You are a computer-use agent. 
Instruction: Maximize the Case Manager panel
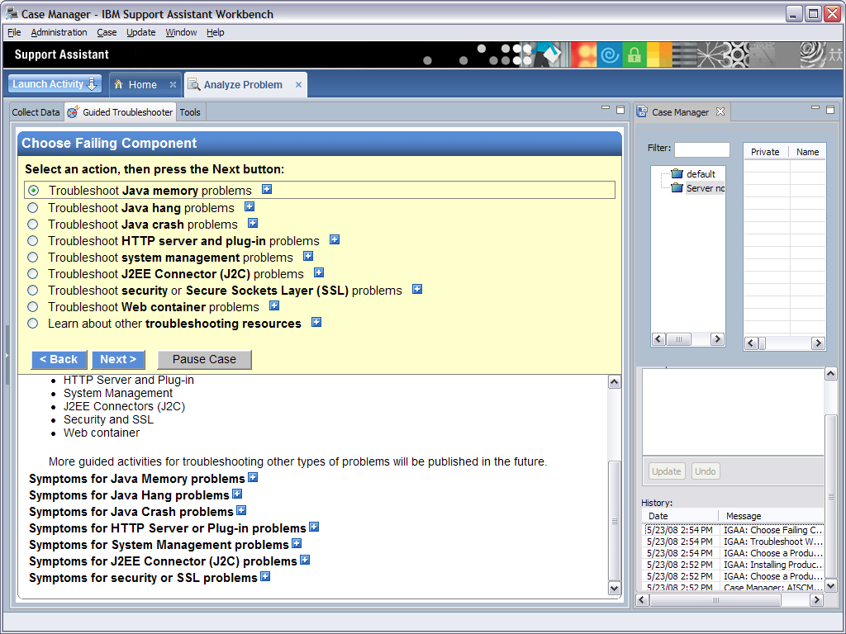830,110
